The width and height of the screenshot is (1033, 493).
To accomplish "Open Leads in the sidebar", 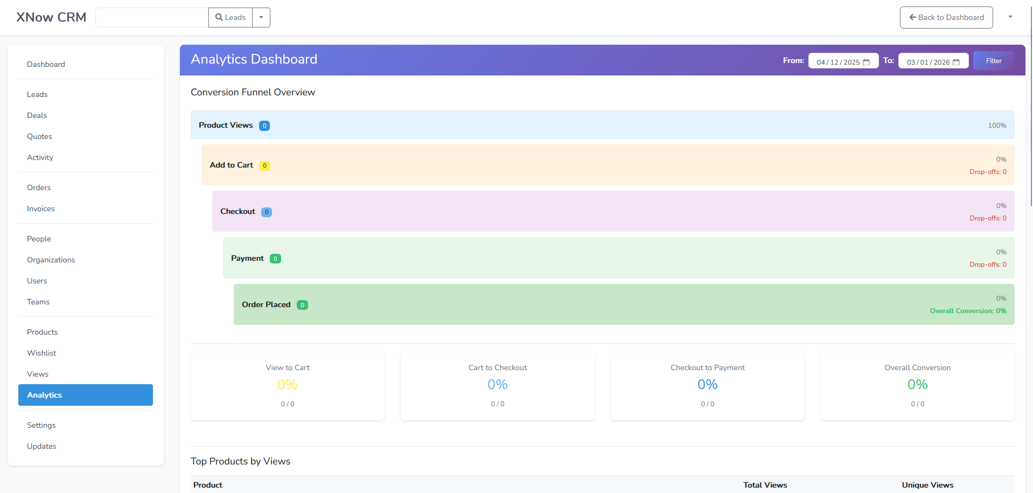I will pyautogui.click(x=37, y=94).
